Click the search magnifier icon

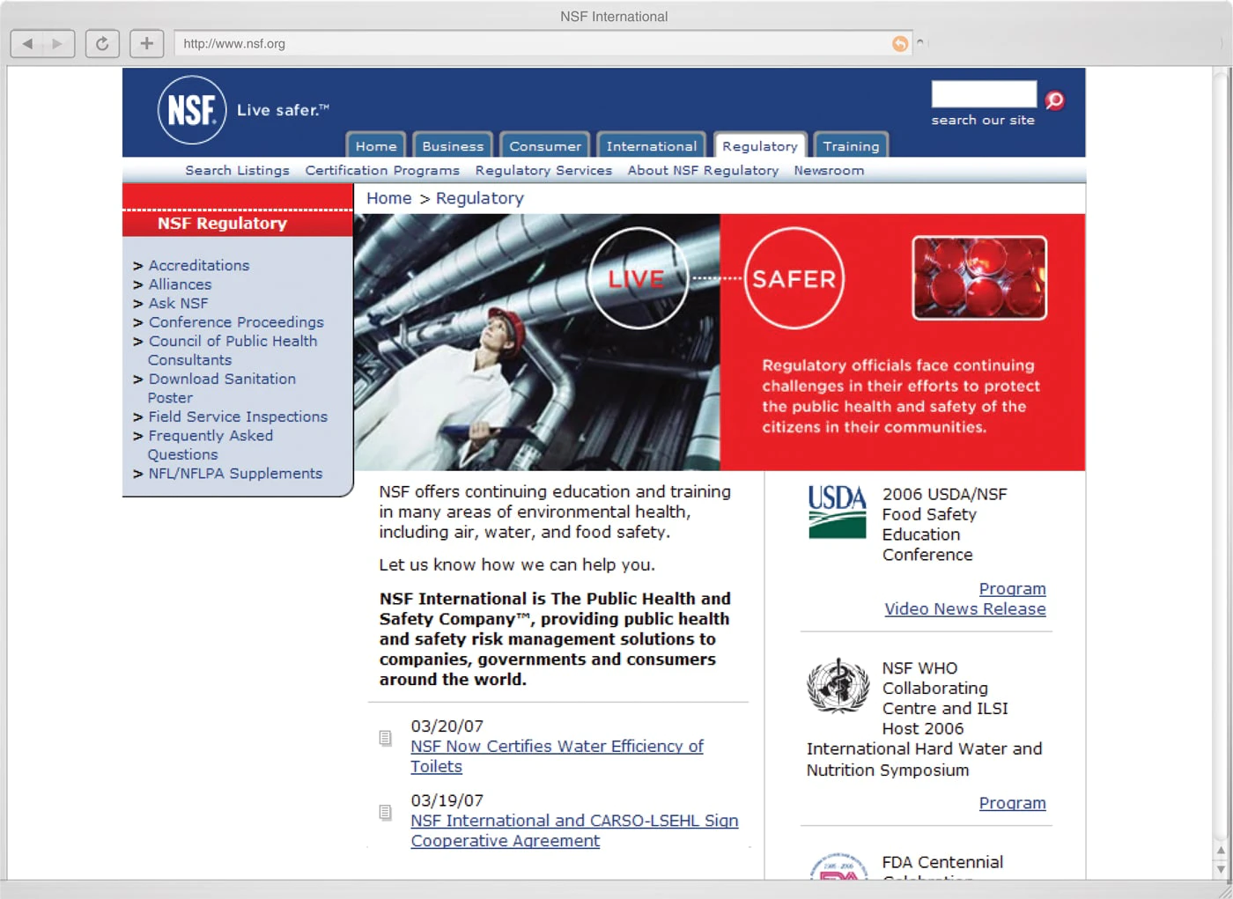[1054, 99]
